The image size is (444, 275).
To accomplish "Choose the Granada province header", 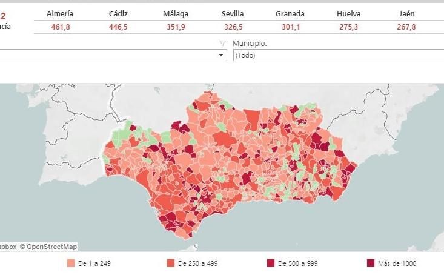I will [x=290, y=13].
